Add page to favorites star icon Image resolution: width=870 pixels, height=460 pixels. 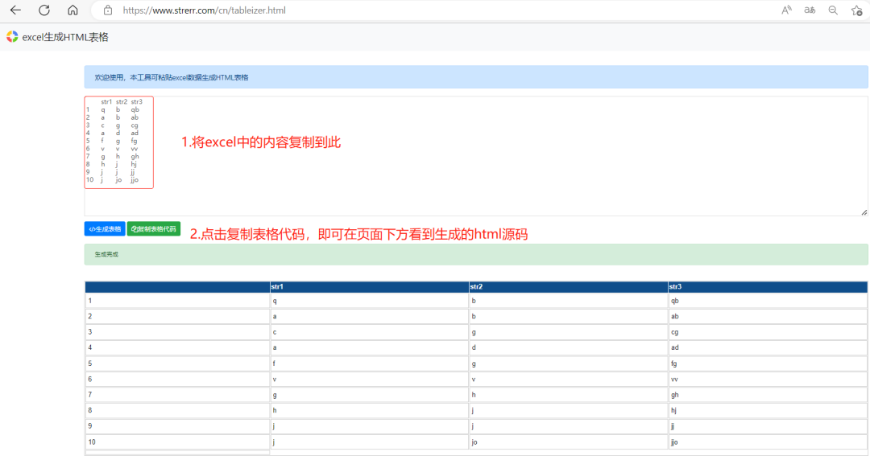tap(856, 10)
